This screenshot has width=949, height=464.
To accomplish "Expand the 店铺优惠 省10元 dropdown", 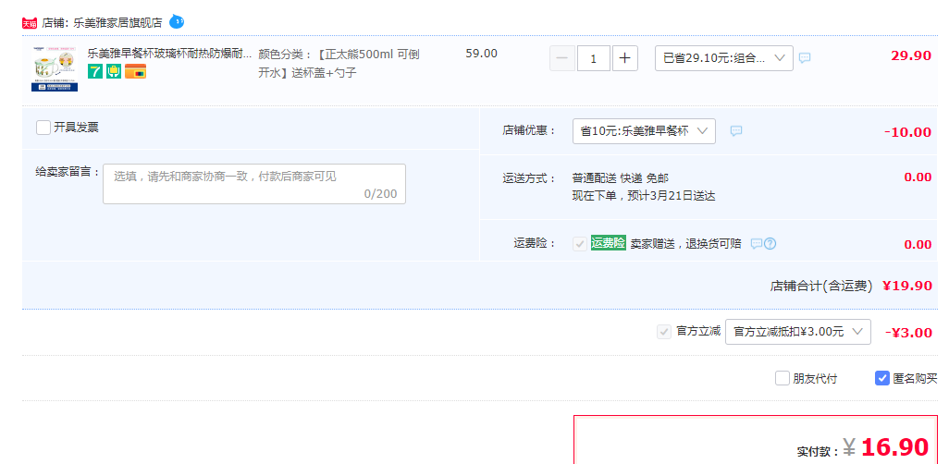I will pos(644,131).
